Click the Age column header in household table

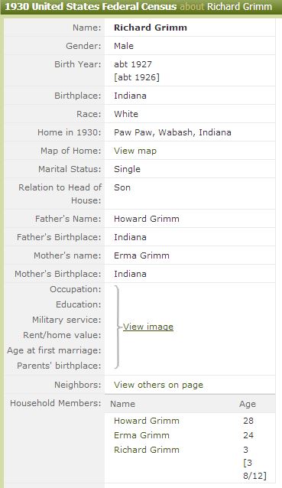pos(248,404)
